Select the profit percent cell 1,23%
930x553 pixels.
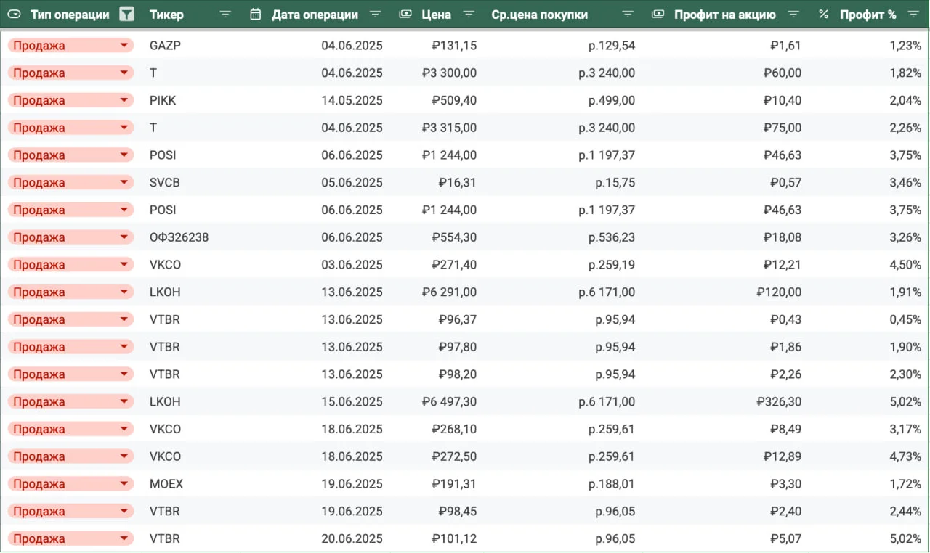(x=905, y=46)
